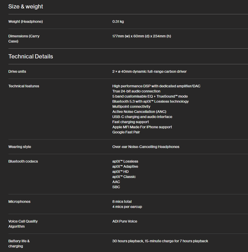This screenshot has height=252, width=248.
Task: Click the Active Noise Cancellation (ANC) line
Action: point(139,112)
